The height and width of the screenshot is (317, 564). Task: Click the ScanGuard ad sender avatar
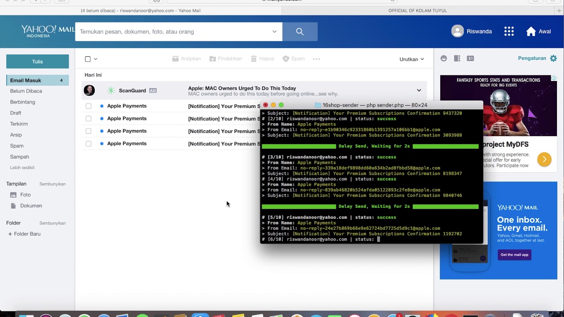click(89, 90)
